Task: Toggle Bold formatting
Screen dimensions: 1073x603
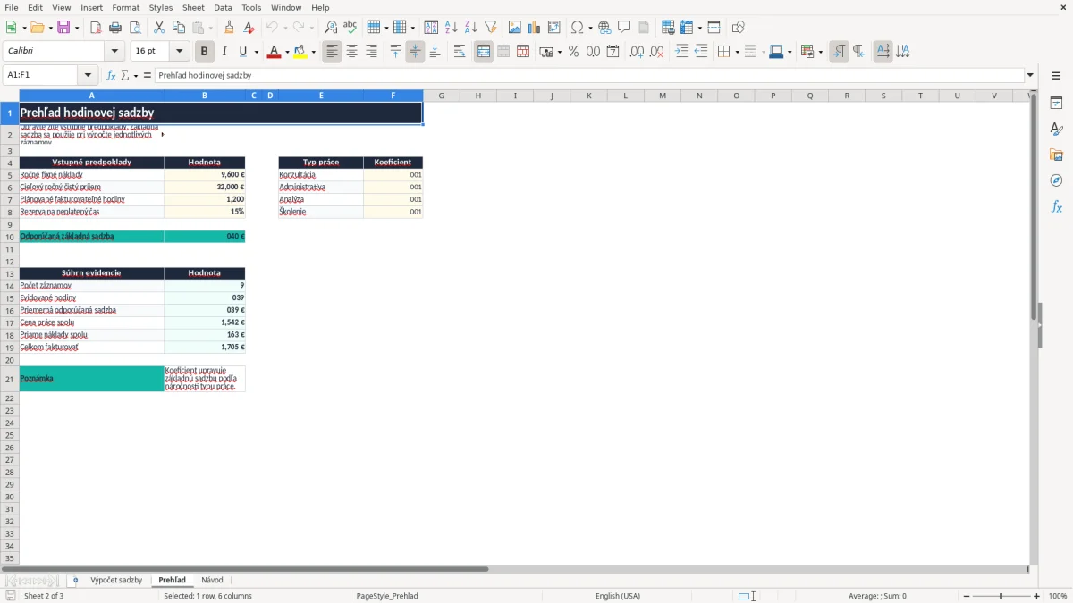Action: [205, 52]
